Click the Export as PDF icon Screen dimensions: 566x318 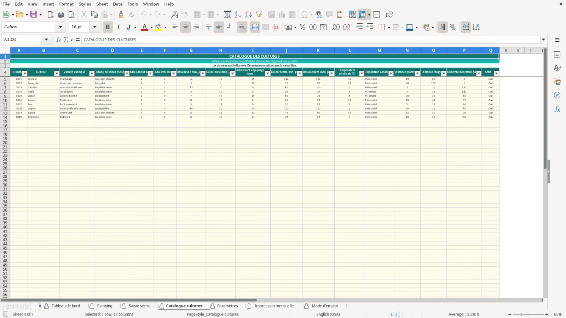click(51, 14)
